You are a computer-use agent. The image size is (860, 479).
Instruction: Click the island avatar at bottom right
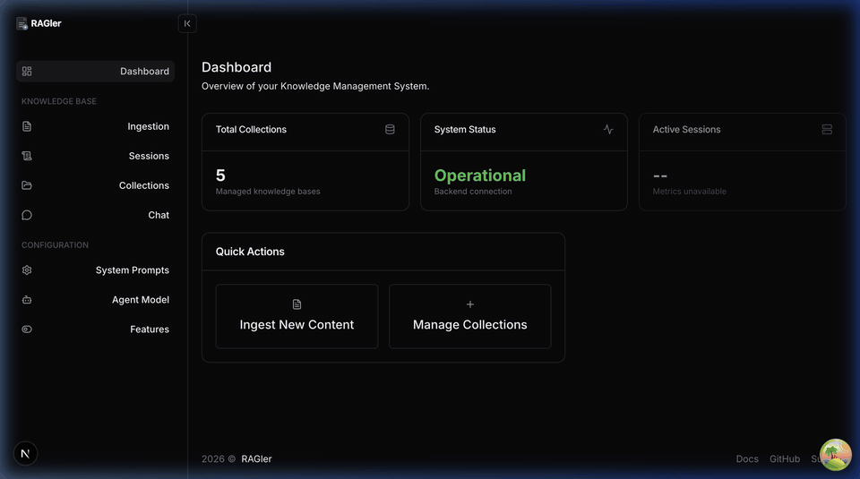835,454
